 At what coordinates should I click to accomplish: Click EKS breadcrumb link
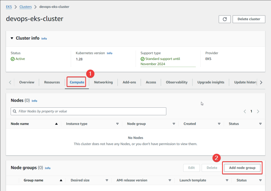(x=9, y=7)
